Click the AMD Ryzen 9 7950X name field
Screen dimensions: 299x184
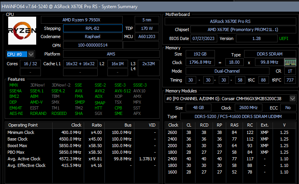(x=81, y=20)
